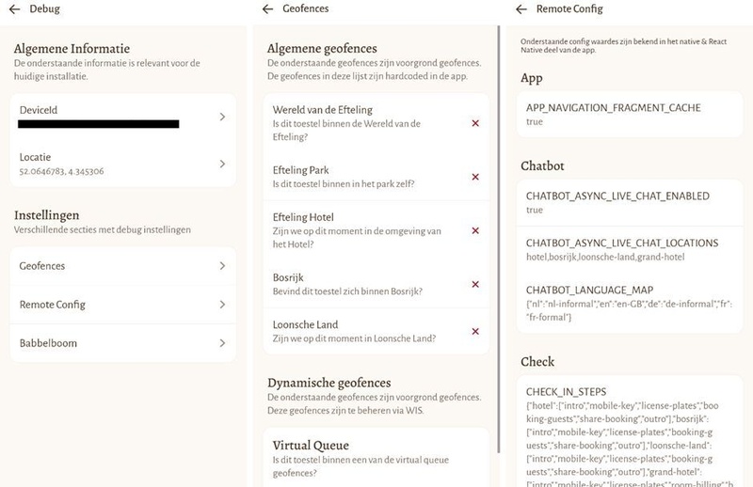
Task: Click CHATBOT_ASYNC_LIVE_CHAT_ENABLED config entry
Action: click(x=630, y=202)
